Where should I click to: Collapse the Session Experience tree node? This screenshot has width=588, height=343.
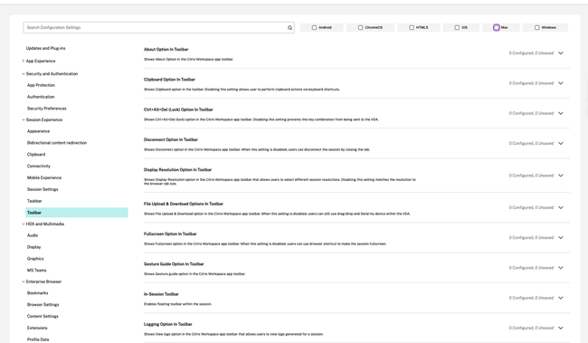coord(24,119)
